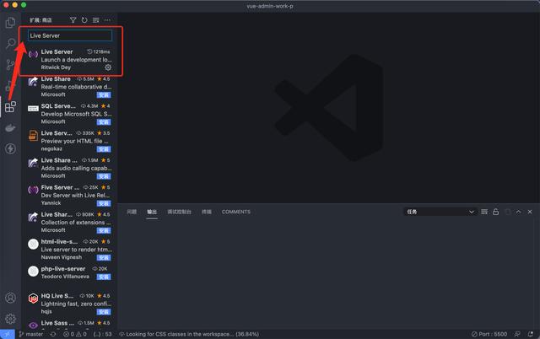540x339 pixels.
Task: Switch to the 问题 panel tab
Action: click(x=132, y=212)
